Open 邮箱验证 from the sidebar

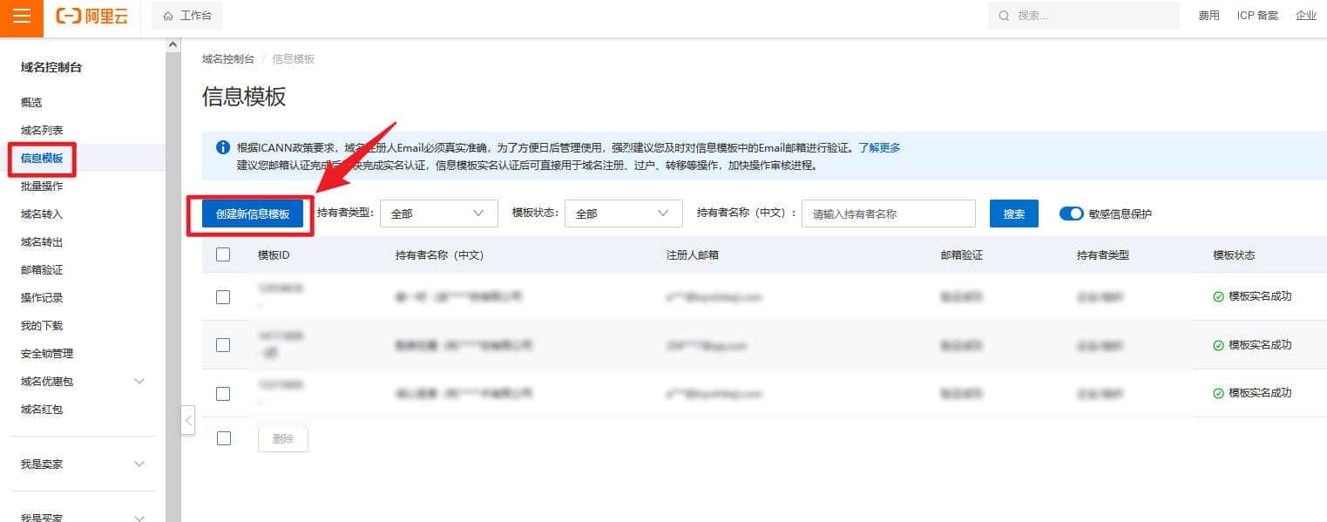[x=42, y=270]
